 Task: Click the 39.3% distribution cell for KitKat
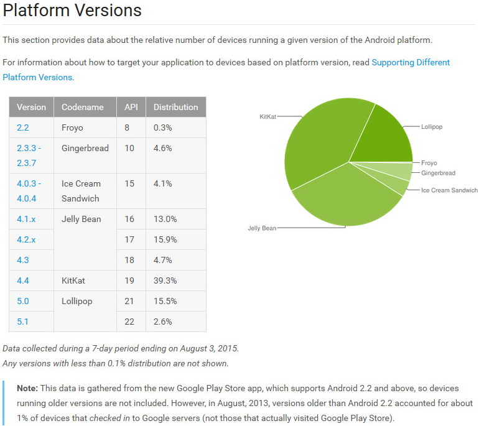(x=165, y=280)
